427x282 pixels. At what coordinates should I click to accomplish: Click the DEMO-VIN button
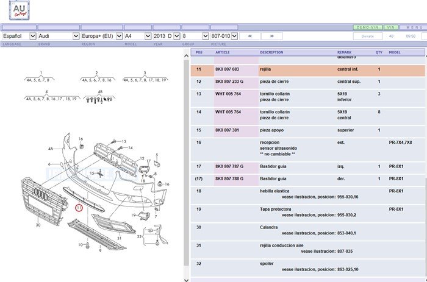click(x=368, y=27)
